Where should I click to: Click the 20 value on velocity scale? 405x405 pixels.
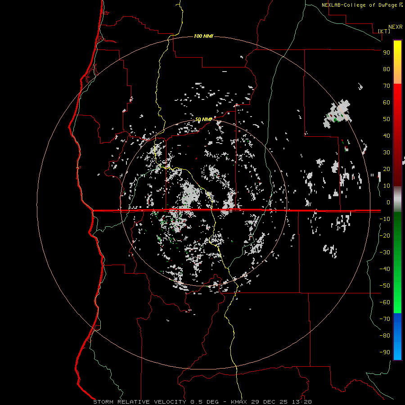click(x=387, y=169)
